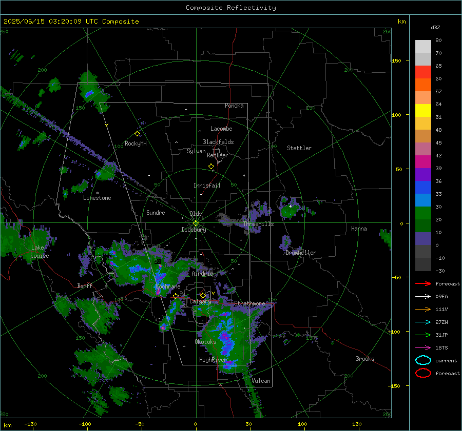Image resolution: width=462 pixels, height=431 pixels.
Task: Click the Sundre label
Action: [x=156, y=212]
